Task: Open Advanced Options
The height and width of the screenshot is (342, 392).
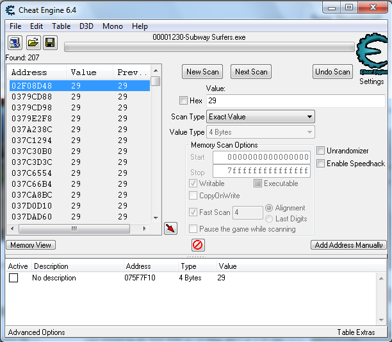Action: click(37, 332)
